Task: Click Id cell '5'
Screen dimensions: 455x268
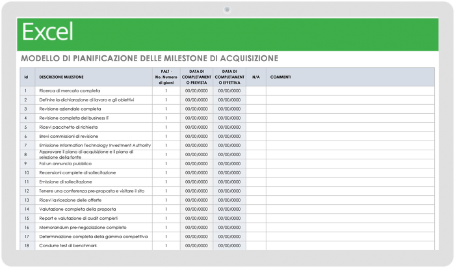Action: coord(27,127)
